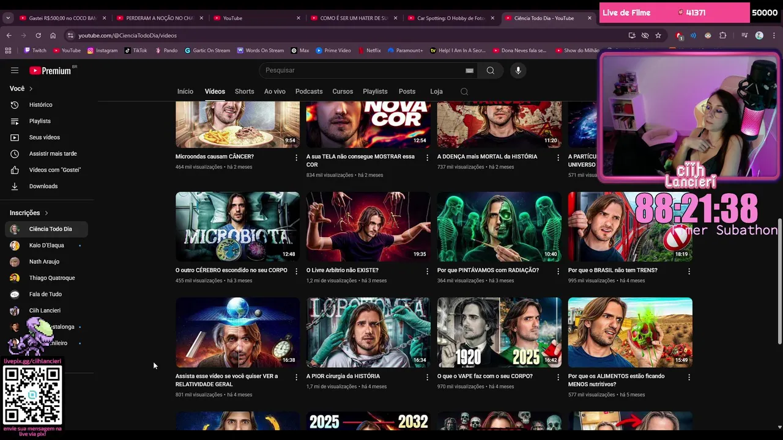Open Fala de Tudo subscription channel

46,295
